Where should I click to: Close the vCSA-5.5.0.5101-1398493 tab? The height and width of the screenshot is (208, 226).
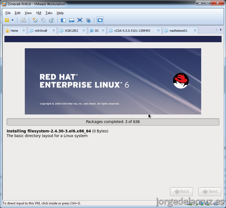(158, 30)
